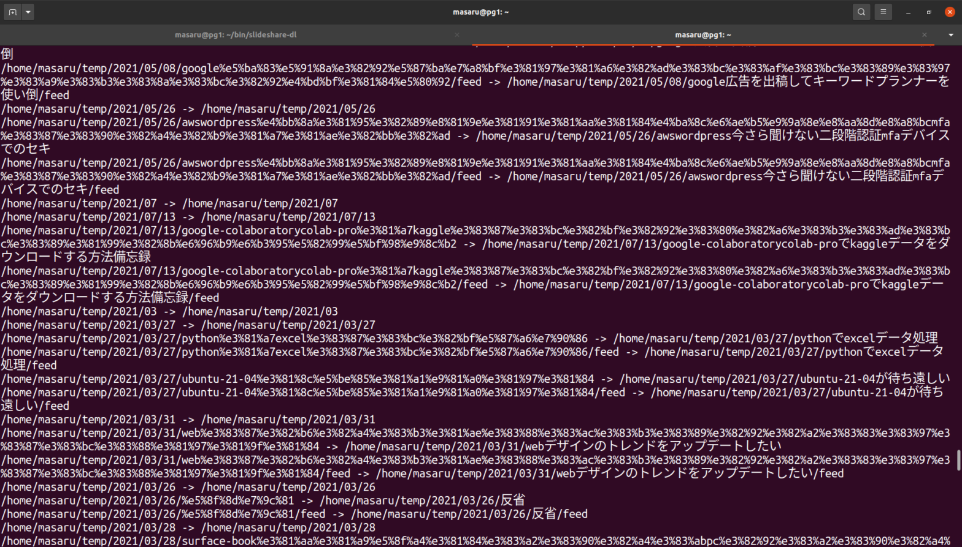Switch to the ~/bin/slideshare-dl tab
The height and width of the screenshot is (547, 962).
coord(235,35)
